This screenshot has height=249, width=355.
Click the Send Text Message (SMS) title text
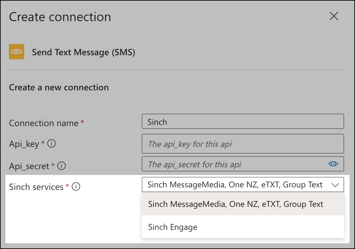click(x=84, y=52)
